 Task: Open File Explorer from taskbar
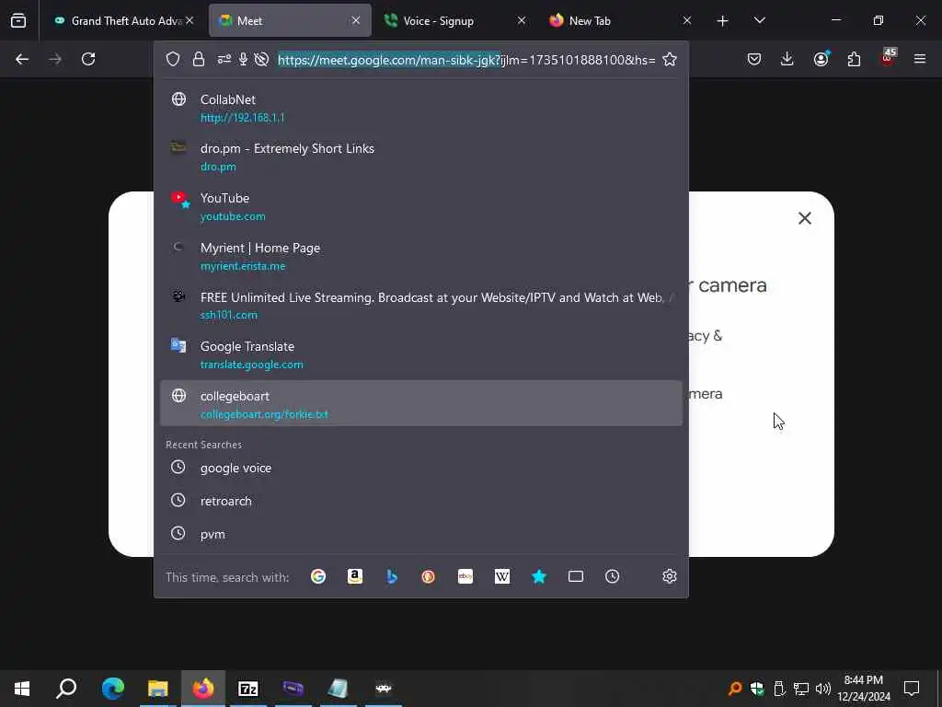tap(157, 689)
